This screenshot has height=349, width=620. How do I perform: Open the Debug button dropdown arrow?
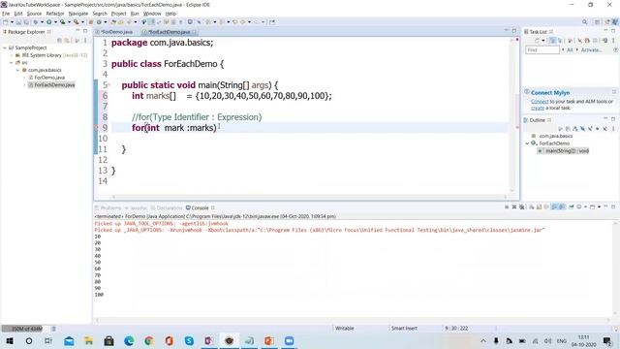click(42, 22)
